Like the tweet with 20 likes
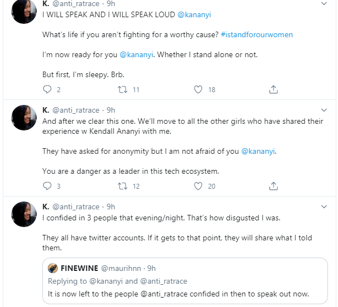This screenshot has width=338, height=307. pyautogui.click(x=198, y=186)
